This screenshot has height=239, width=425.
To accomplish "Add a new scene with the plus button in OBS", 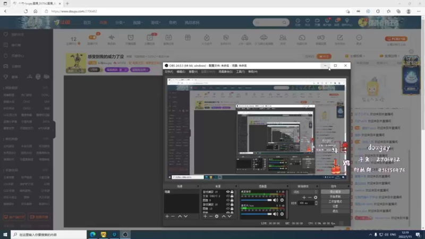I will [167, 216].
